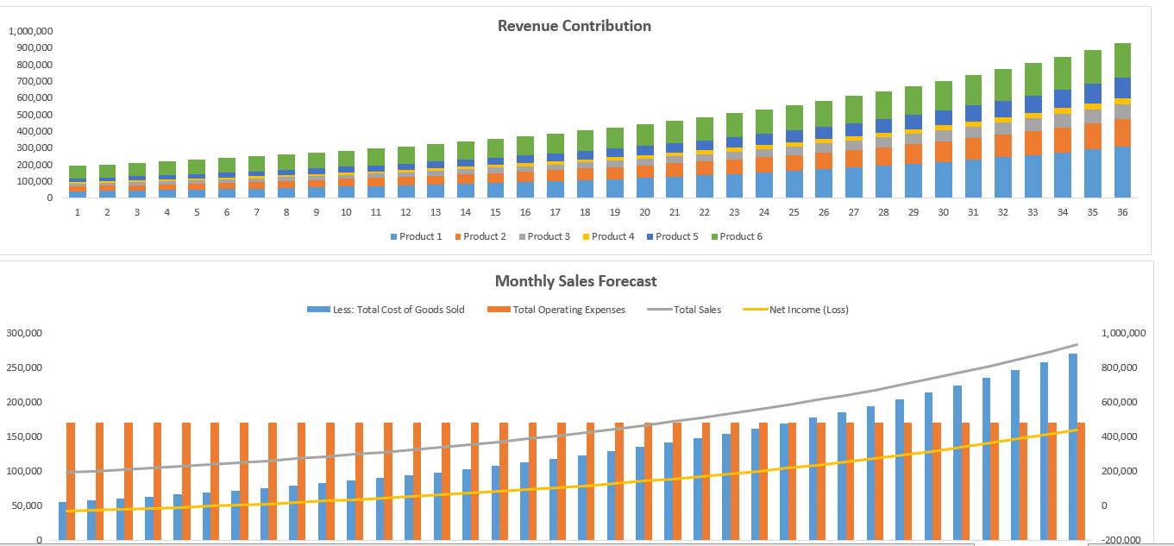Viewport: 1174px width, 546px height.
Task: Select the Monthly Sales Forecast chart title
Action: coord(574,281)
